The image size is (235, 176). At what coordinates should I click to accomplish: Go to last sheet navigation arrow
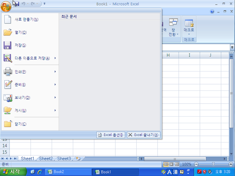coord(15,159)
